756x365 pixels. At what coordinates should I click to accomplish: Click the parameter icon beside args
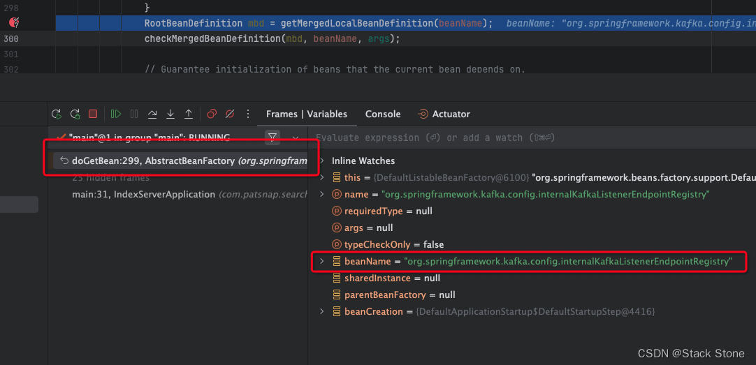tap(337, 228)
